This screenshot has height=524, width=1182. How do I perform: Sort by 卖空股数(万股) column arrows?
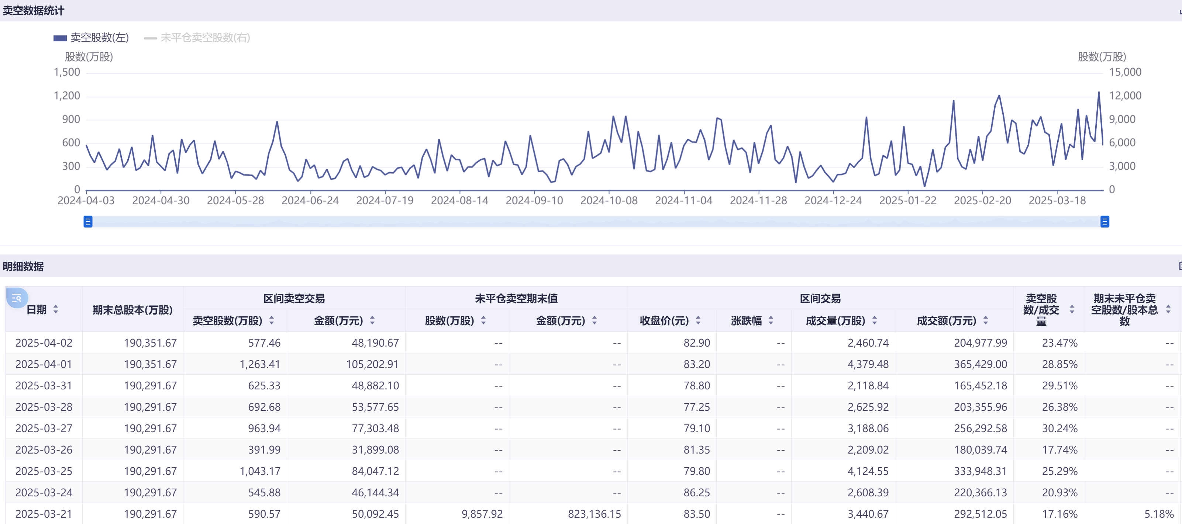tap(272, 320)
